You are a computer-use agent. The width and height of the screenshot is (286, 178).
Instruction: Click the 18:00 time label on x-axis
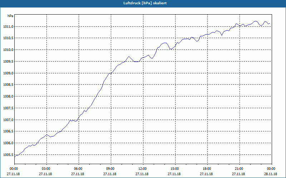(207, 169)
